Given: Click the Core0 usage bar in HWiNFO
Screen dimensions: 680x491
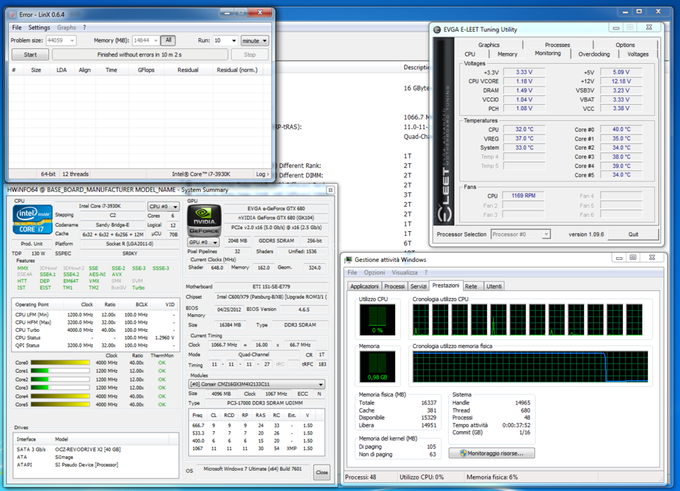Looking at the screenshot, I should tap(60, 362).
